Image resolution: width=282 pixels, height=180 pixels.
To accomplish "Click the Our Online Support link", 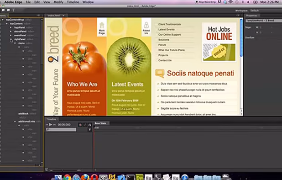I will tap(169, 35).
